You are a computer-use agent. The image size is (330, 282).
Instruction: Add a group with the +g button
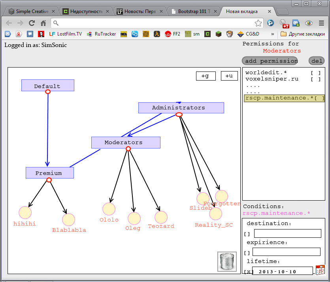(206, 76)
